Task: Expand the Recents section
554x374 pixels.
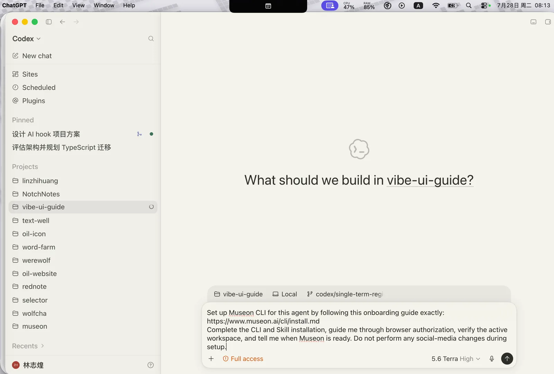Action: click(28, 346)
